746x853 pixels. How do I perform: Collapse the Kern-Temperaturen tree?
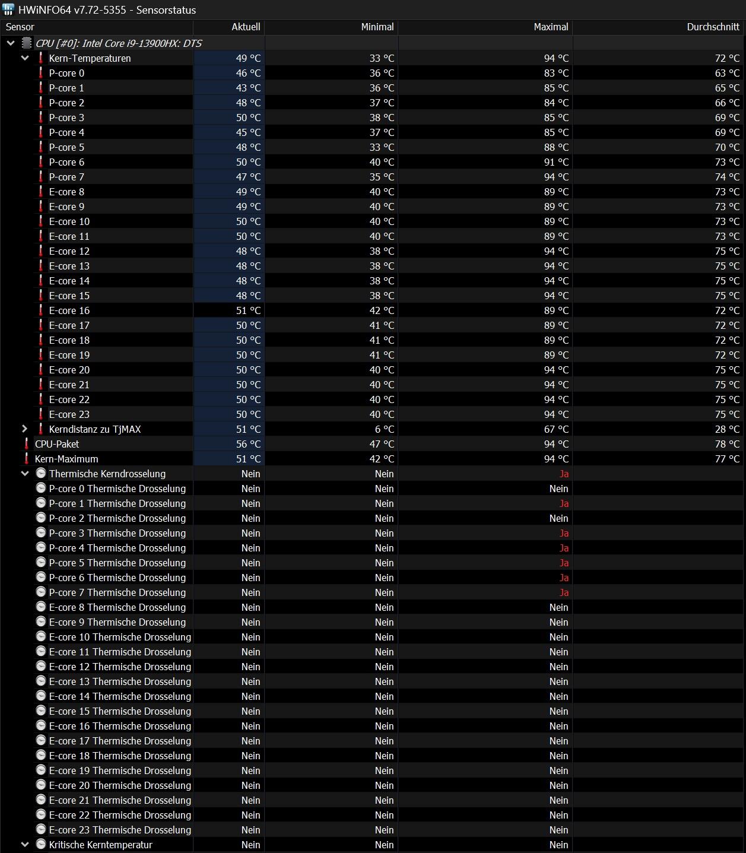tap(25, 58)
